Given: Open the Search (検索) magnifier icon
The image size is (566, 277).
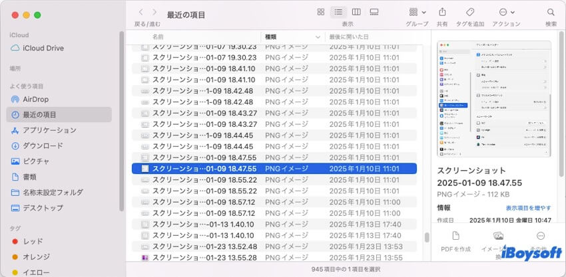Looking at the screenshot, I should click(551, 12).
